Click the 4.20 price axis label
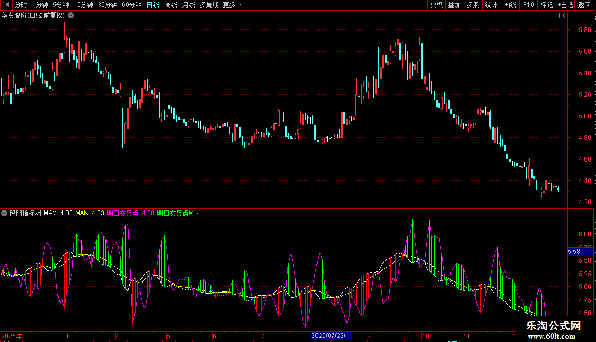This screenshot has width=596, height=342. pyautogui.click(x=584, y=202)
